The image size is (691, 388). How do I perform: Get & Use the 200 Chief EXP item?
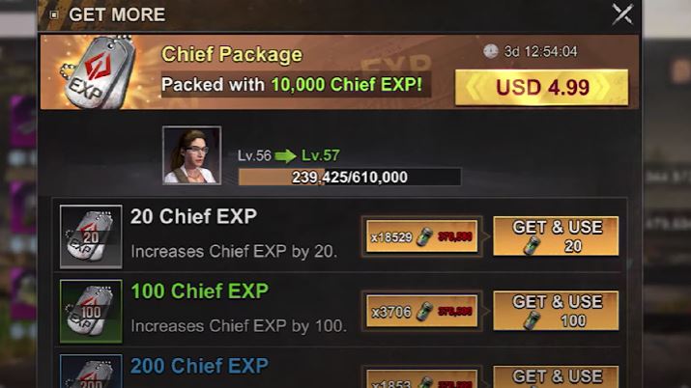[556, 377]
